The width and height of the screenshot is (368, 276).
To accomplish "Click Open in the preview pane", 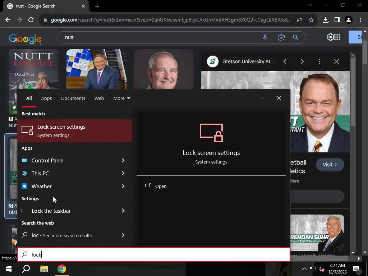I will pos(156,186).
